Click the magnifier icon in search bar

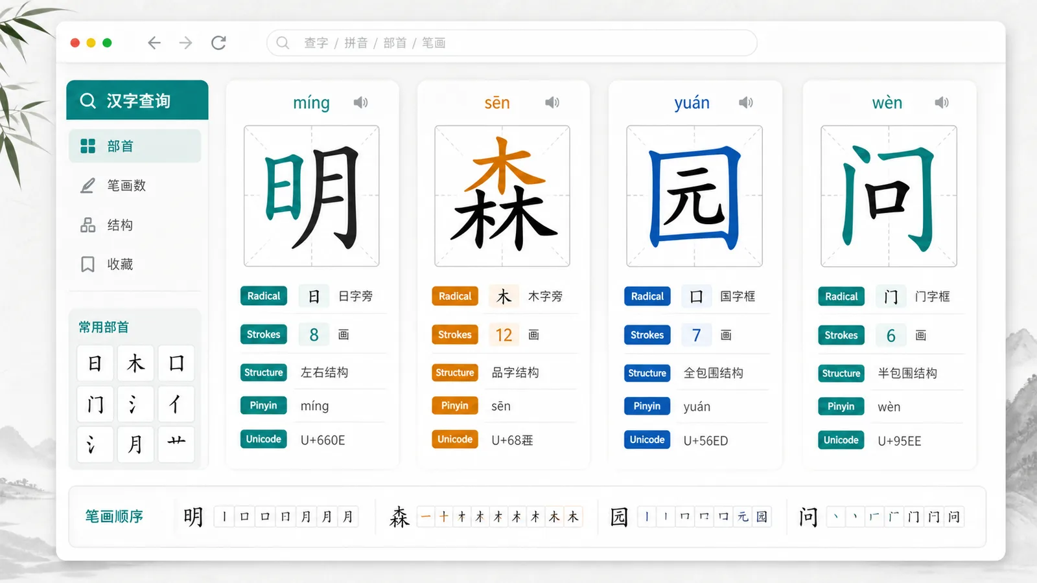pyautogui.click(x=283, y=43)
